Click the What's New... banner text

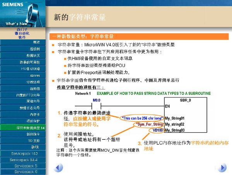[x=18, y=24]
